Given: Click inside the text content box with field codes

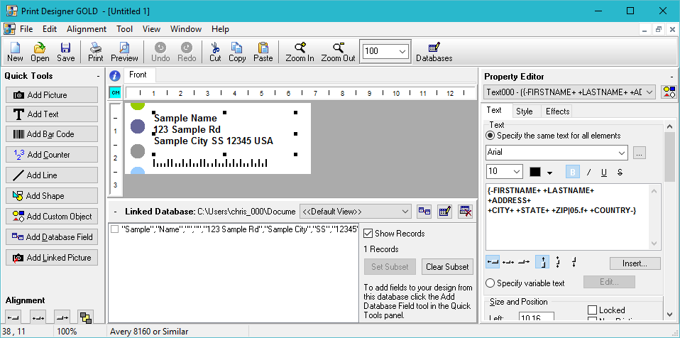Looking at the screenshot, I should tap(574, 217).
